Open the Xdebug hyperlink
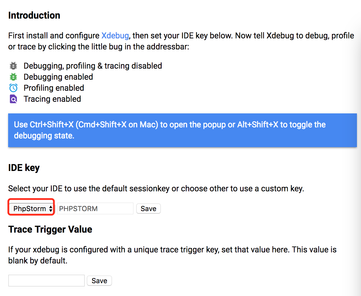Screen dimensions: 361x296 tap(115, 35)
